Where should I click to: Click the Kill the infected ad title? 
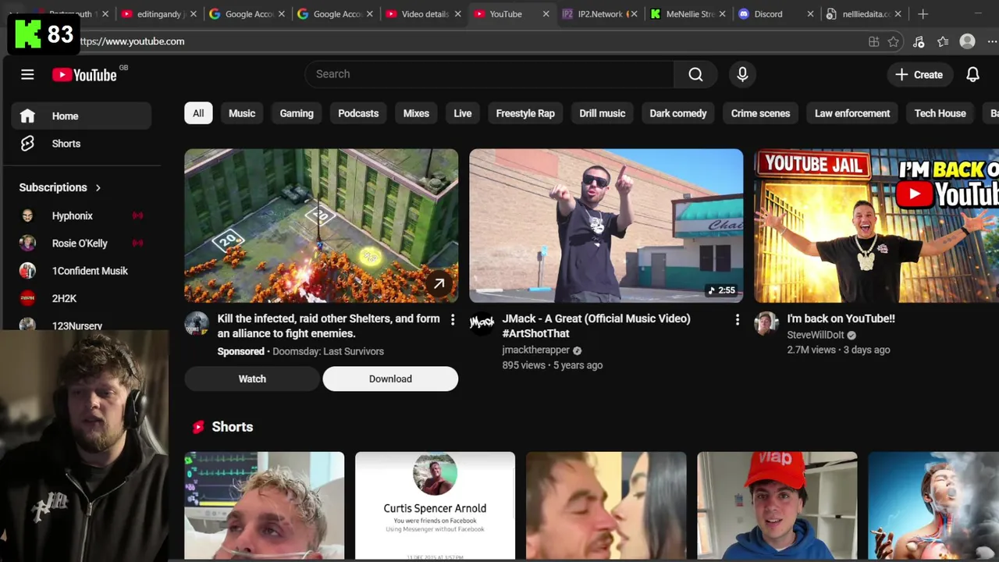pyautogui.click(x=329, y=325)
